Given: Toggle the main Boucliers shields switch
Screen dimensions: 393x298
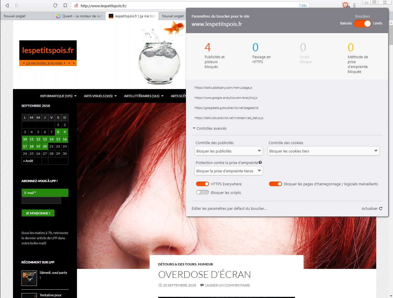Looking at the screenshot, I should click(x=362, y=23).
